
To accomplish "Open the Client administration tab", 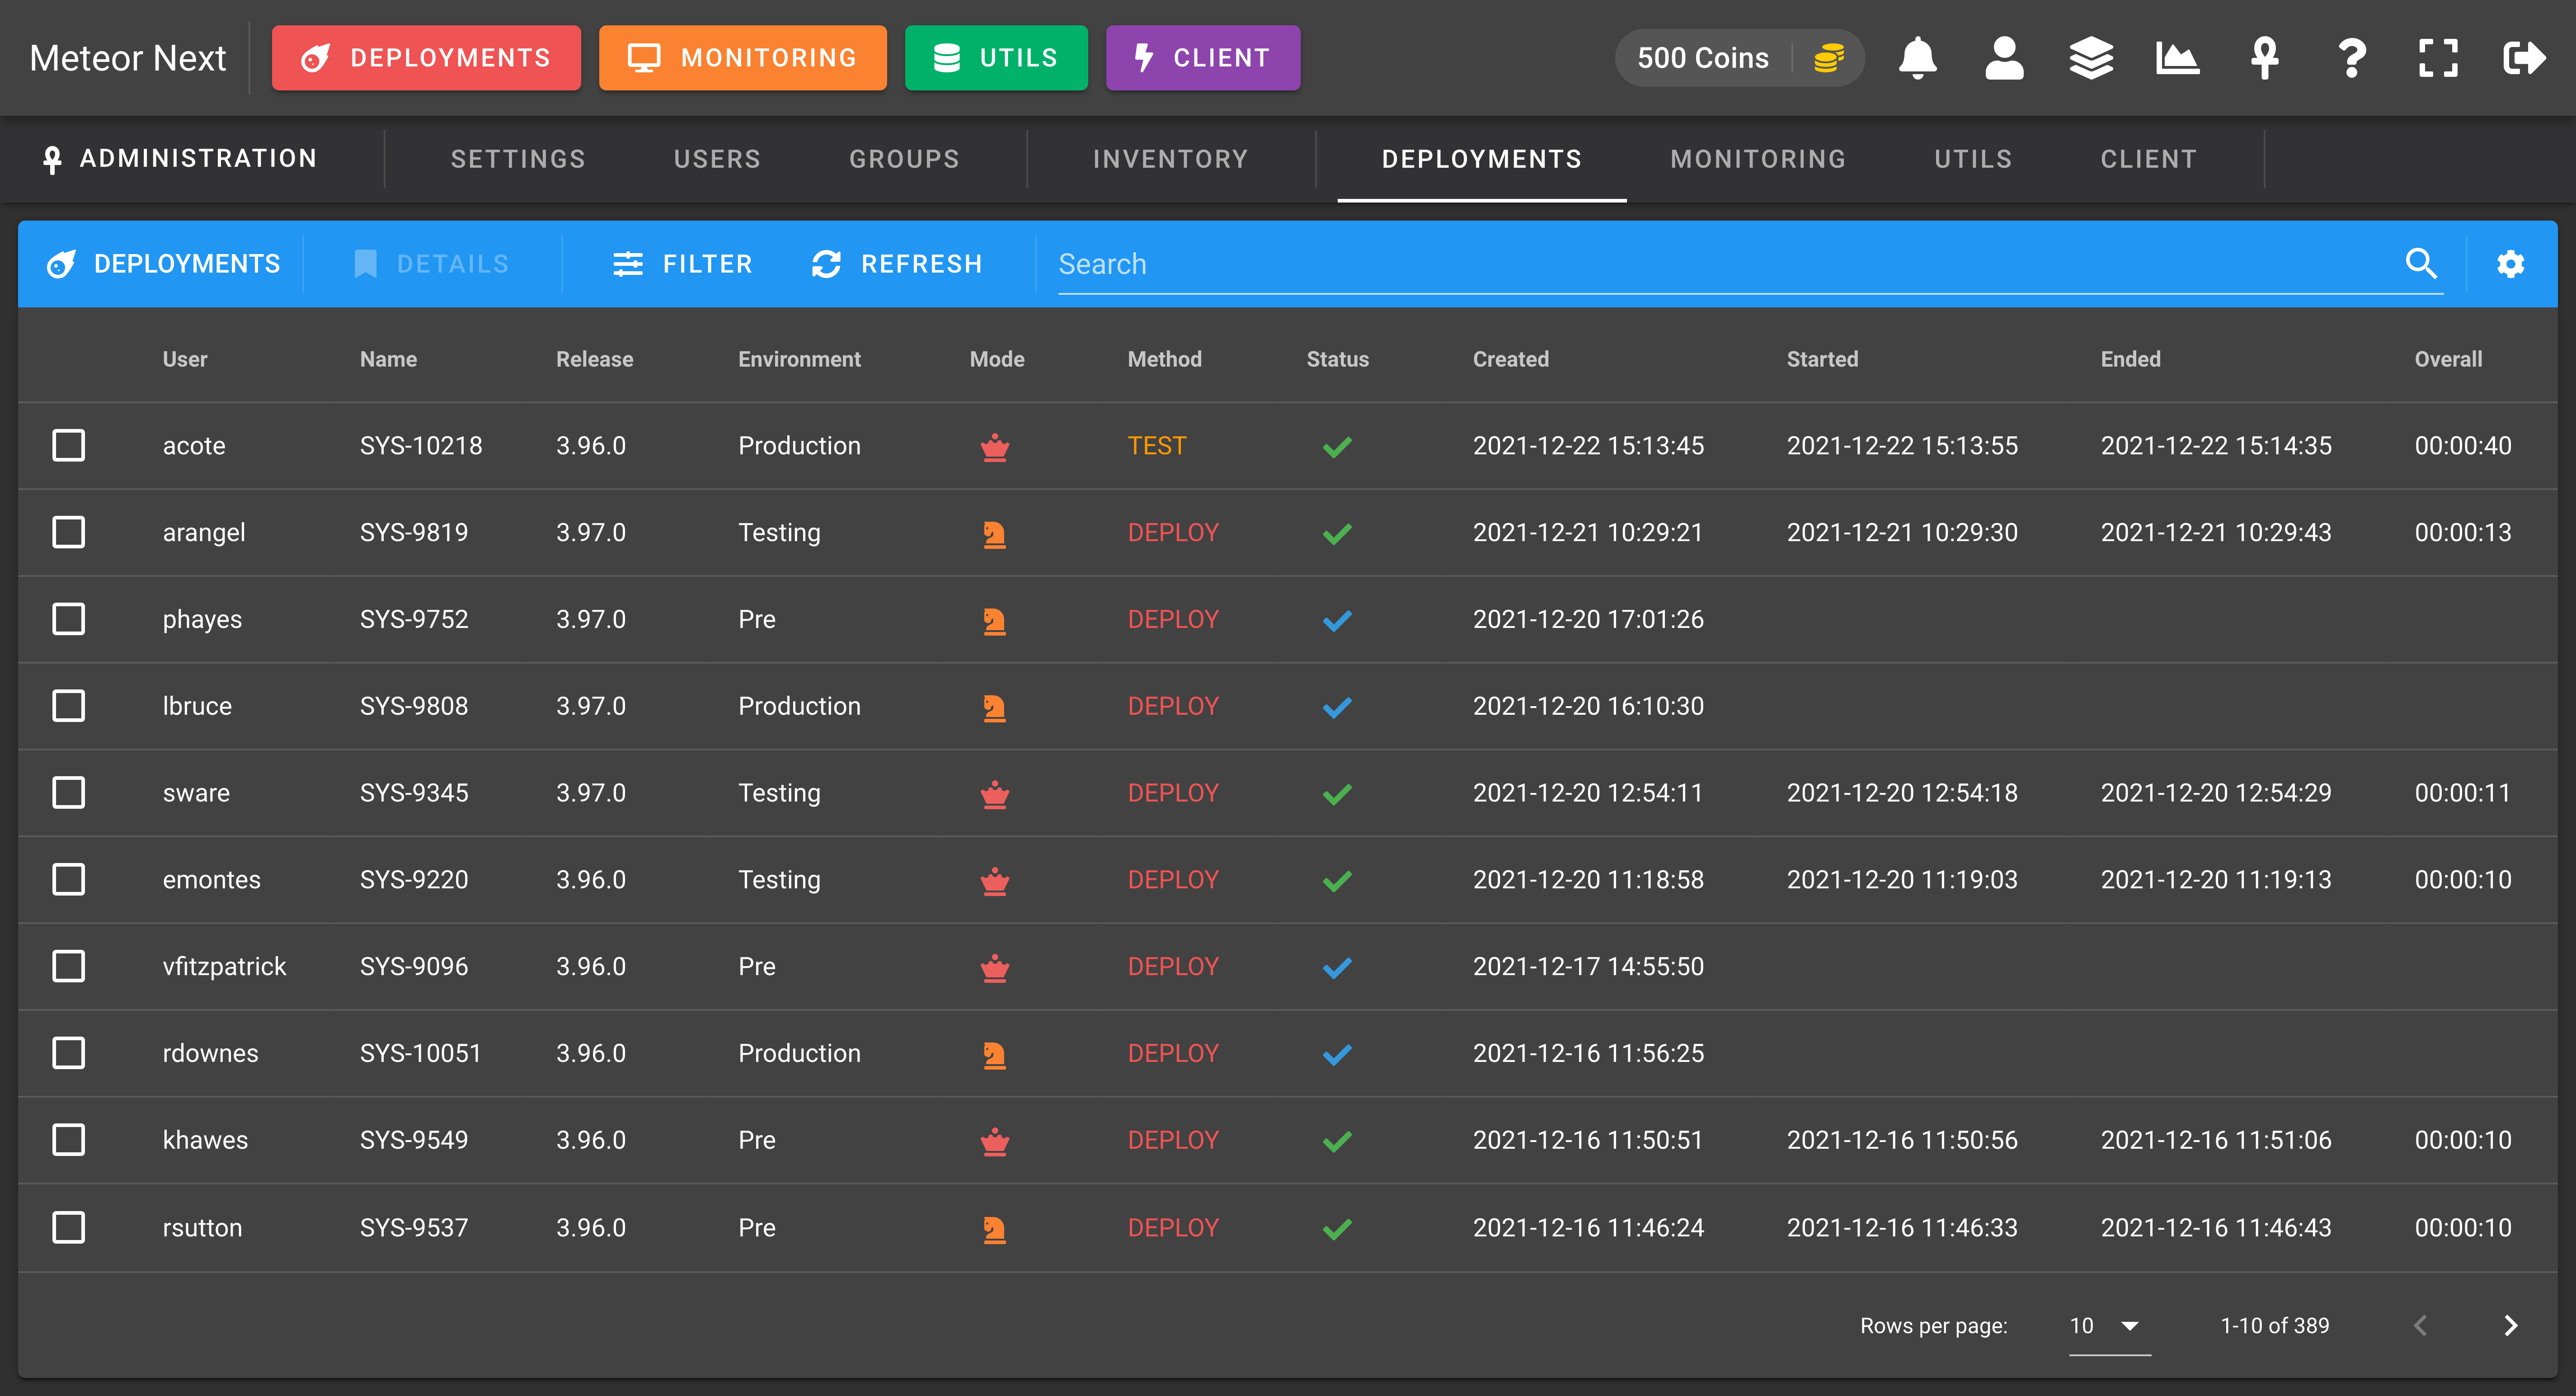I will pos(2149,159).
